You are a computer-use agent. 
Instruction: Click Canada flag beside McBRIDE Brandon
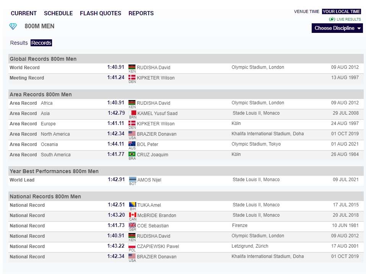[x=132, y=215]
